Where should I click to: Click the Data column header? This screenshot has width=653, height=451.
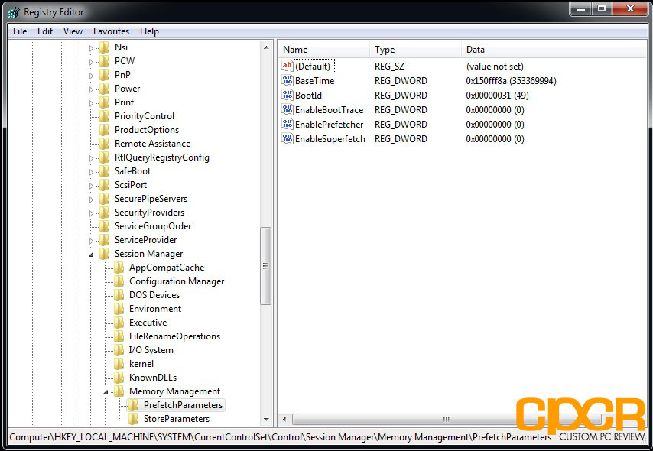[x=554, y=49]
